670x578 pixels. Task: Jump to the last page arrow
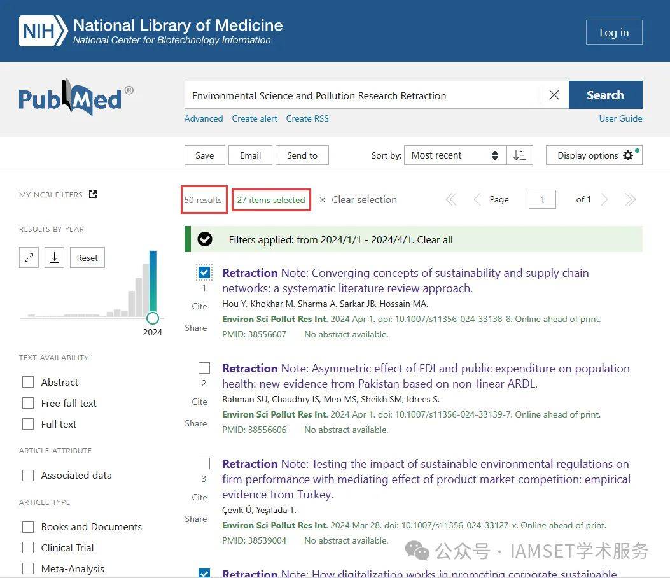[x=630, y=200]
